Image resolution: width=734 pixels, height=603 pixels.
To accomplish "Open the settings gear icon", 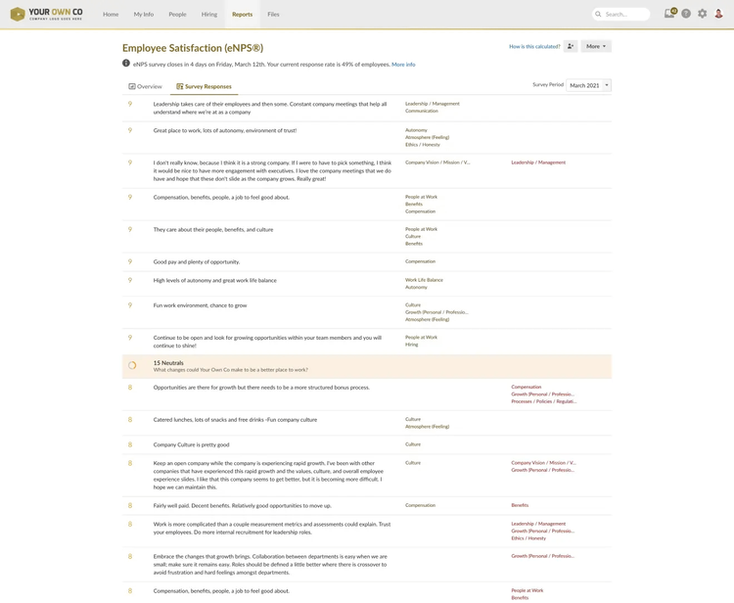I will [x=702, y=14].
